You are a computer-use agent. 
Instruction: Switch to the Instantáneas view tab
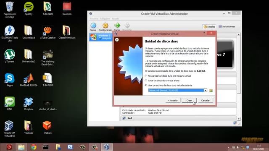tap(227, 26)
